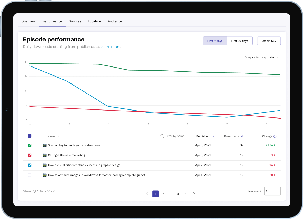The image size is (303, 219).
Task: Toggle the select-all checkbox in the table header
Action: click(30, 136)
